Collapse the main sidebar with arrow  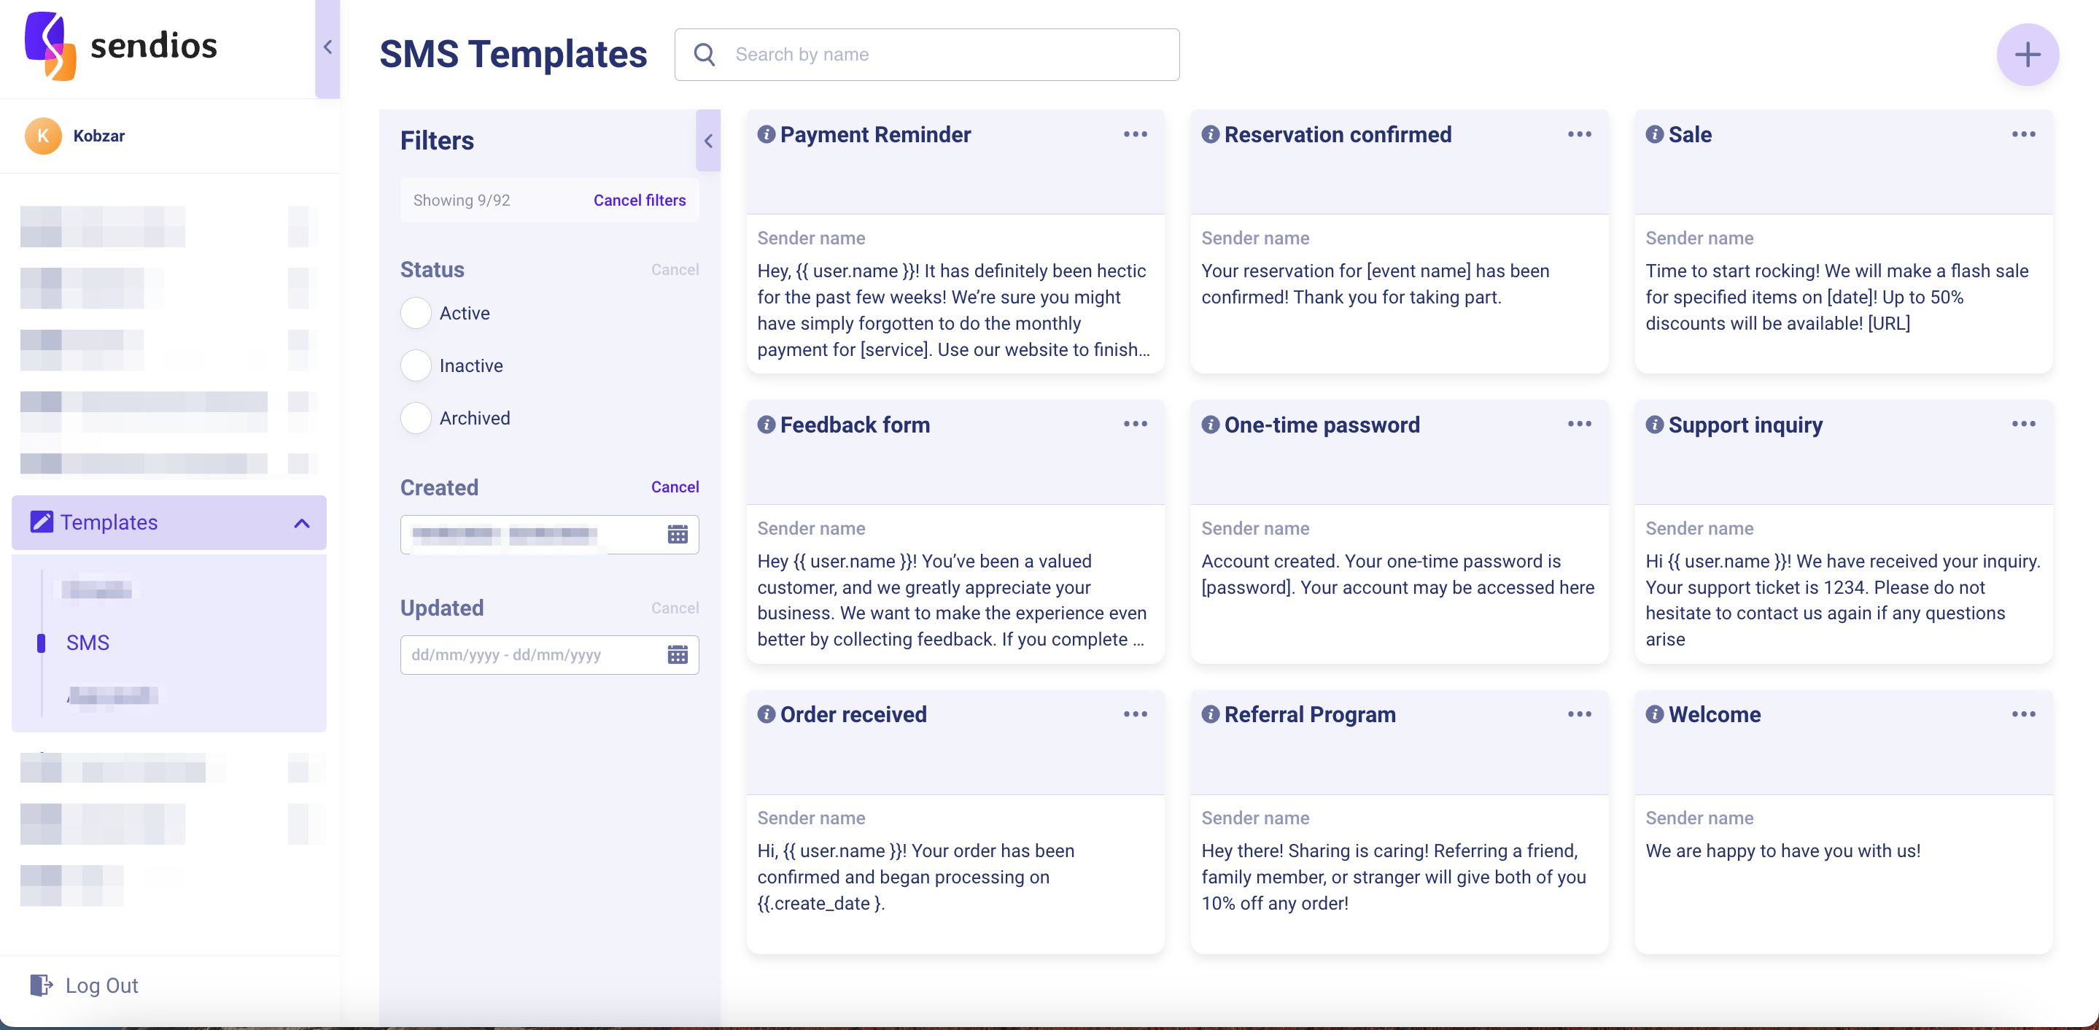(327, 47)
